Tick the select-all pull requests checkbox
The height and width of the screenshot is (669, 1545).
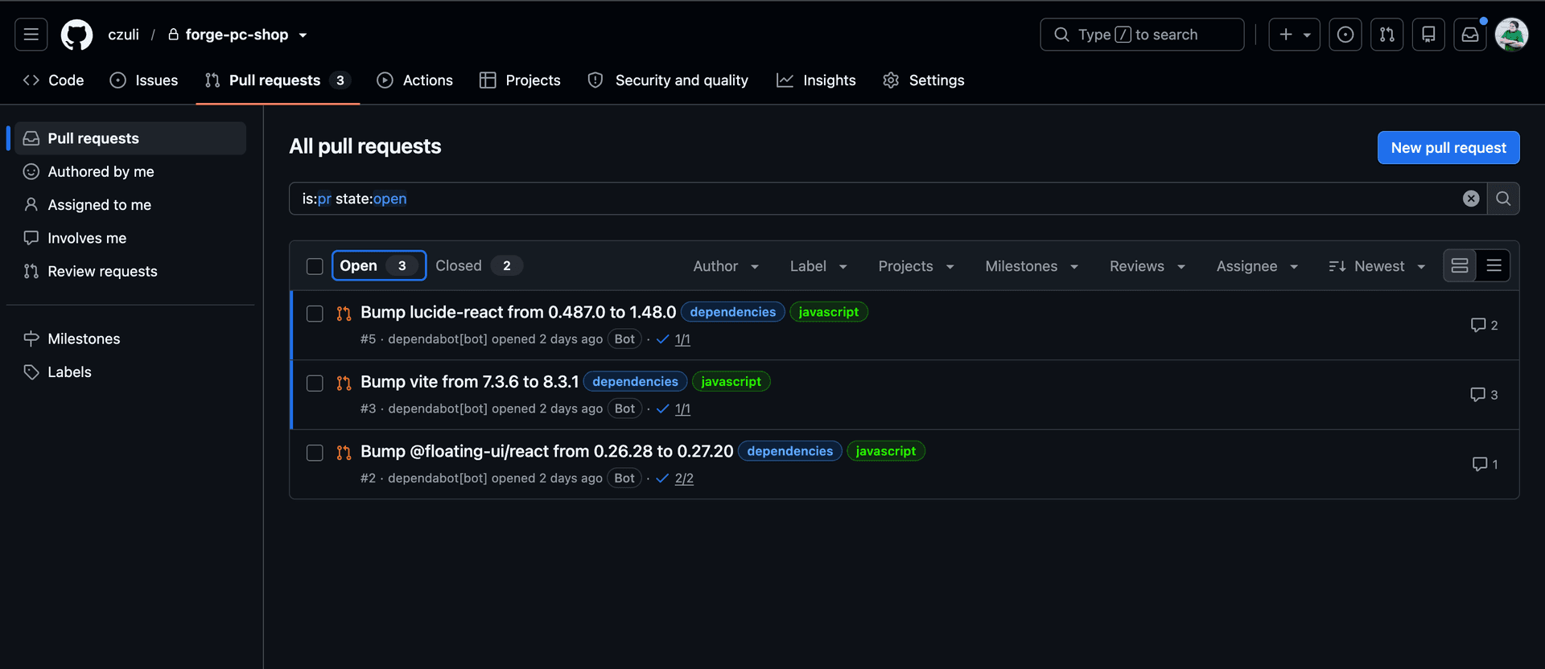pyautogui.click(x=315, y=266)
